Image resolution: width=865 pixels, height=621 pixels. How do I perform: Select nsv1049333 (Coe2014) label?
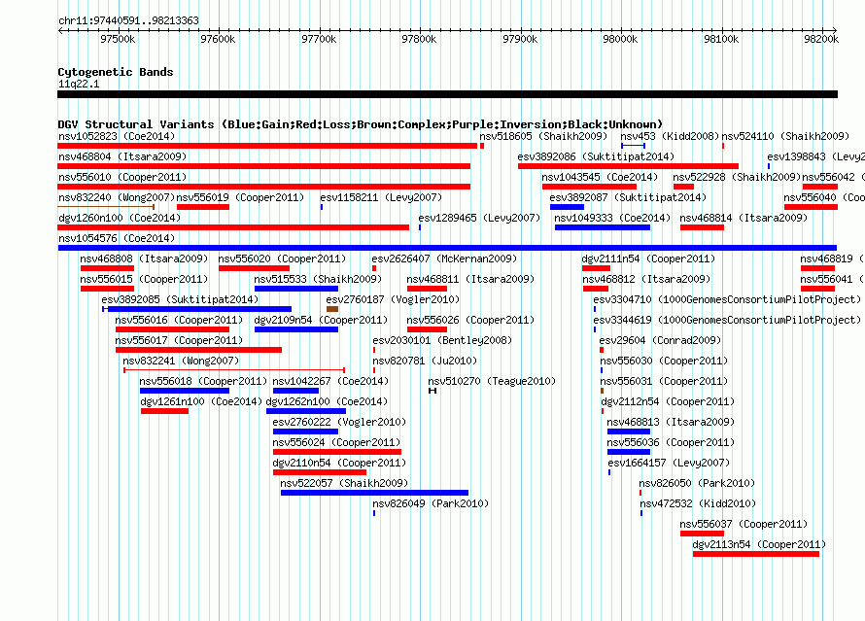coord(612,218)
